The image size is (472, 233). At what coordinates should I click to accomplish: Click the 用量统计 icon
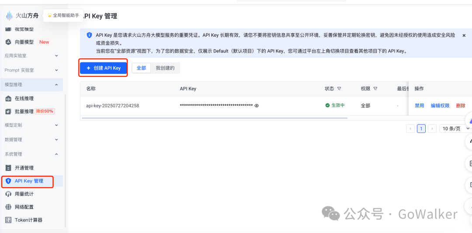(x=8, y=194)
